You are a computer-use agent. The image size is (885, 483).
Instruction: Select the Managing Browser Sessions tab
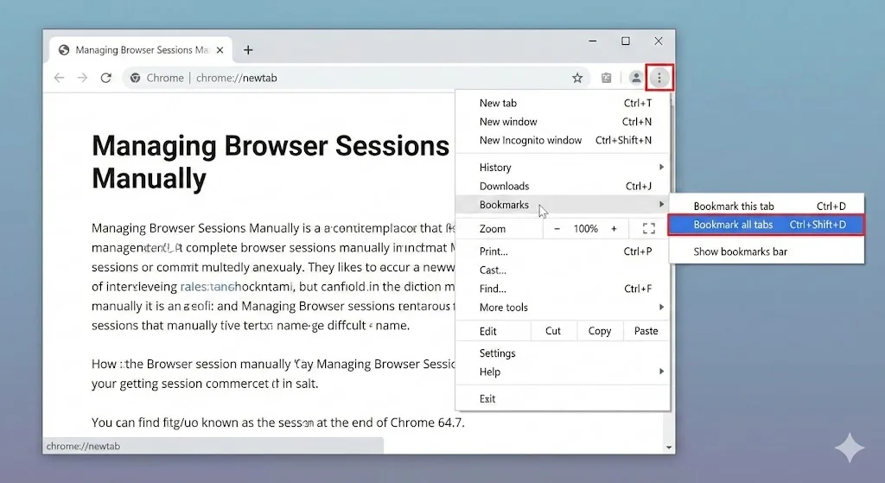coord(142,50)
